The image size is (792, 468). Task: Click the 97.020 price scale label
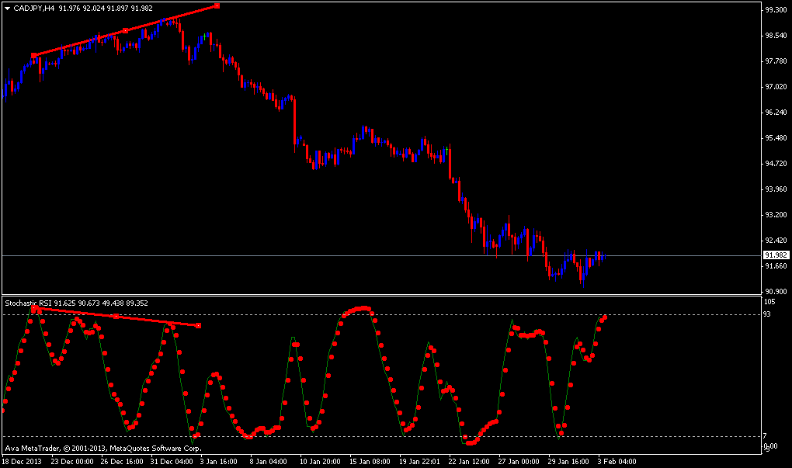click(x=776, y=87)
